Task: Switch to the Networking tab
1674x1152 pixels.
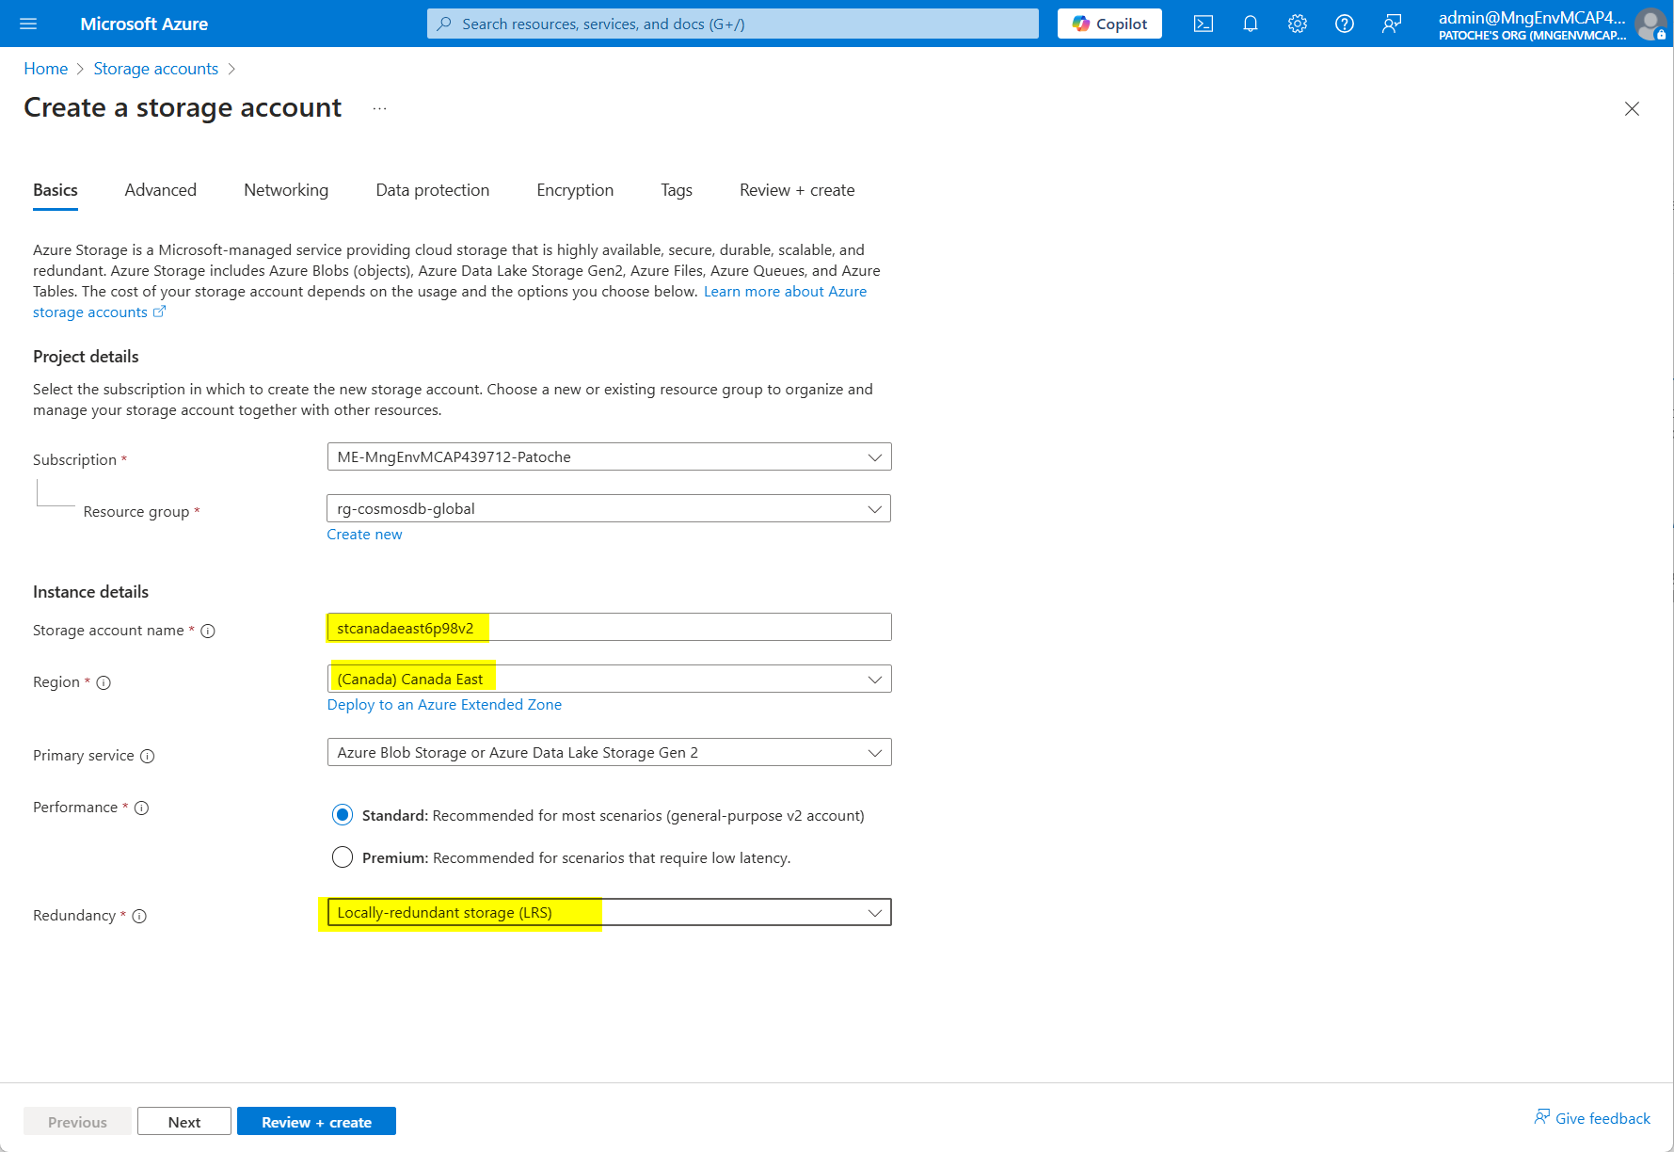Action: click(286, 190)
